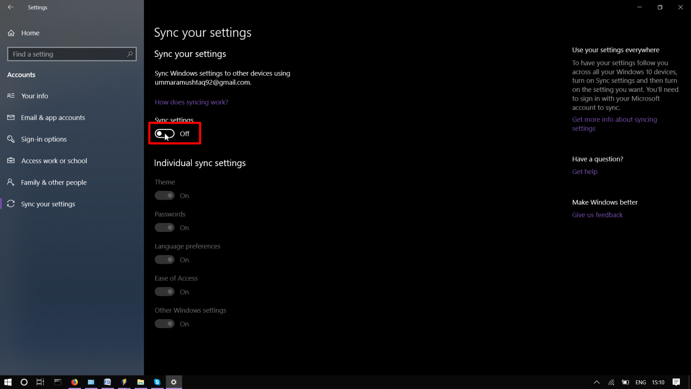Toggle the Passwords sync switch
Screen dimensions: 691x389
pos(165,228)
